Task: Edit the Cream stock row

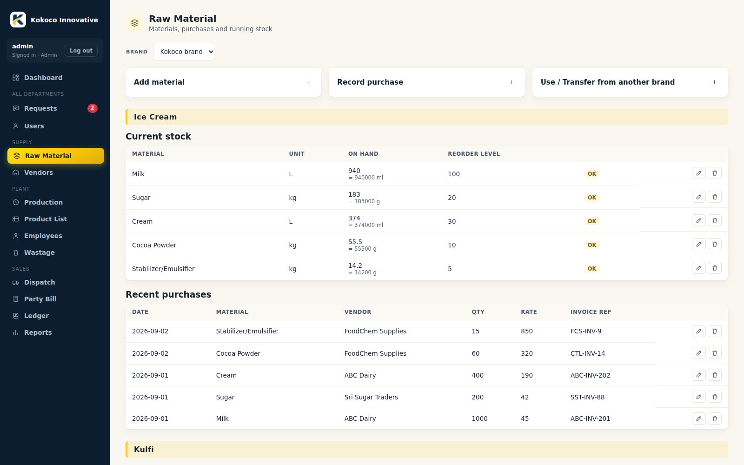Action: (x=698, y=221)
